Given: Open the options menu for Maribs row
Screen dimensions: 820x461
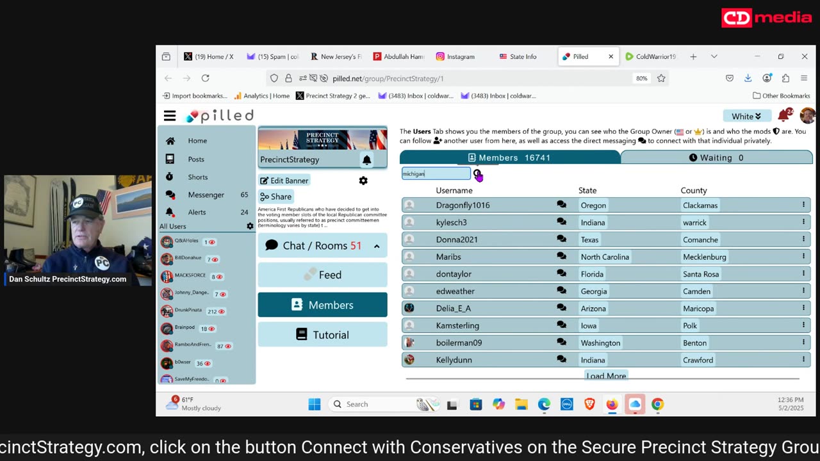Looking at the screenshot, I should (803, 257).
